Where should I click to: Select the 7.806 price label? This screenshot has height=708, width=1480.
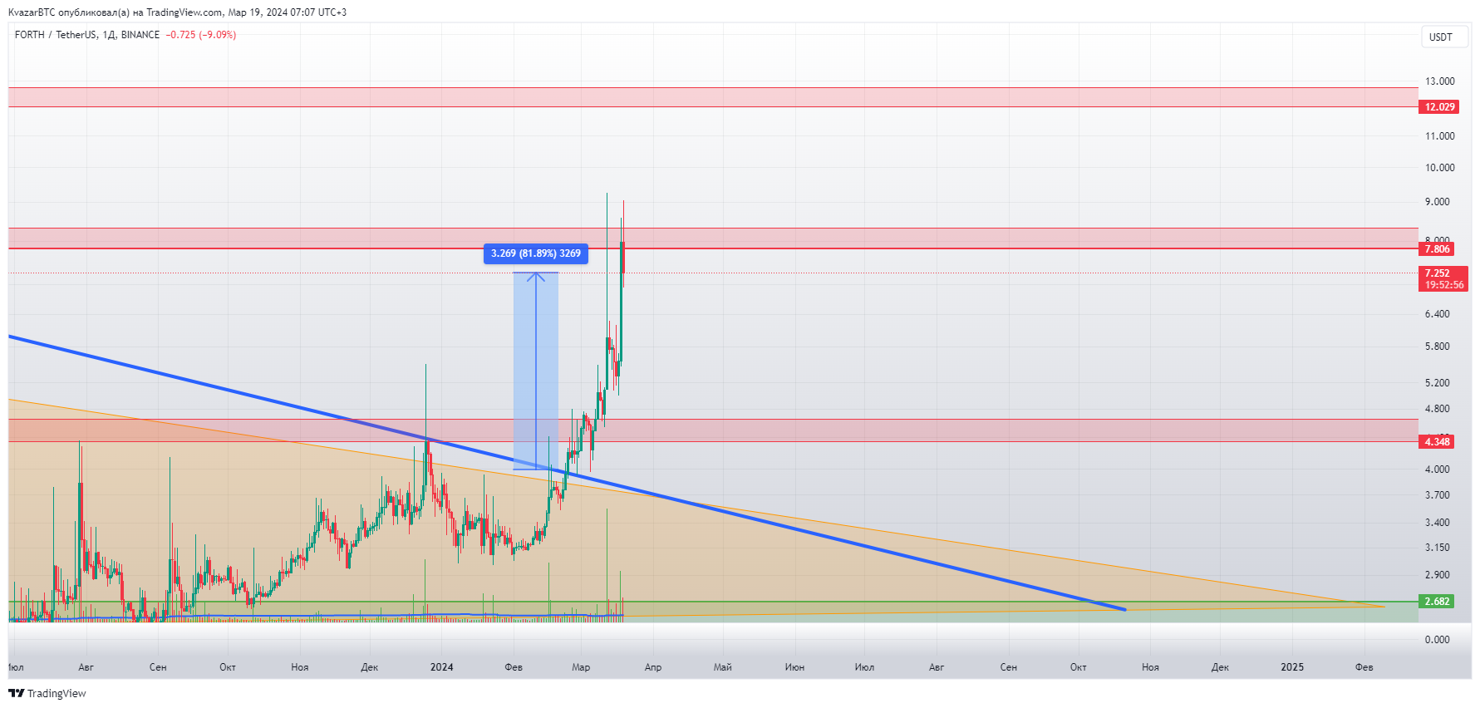pos(1438,249)
